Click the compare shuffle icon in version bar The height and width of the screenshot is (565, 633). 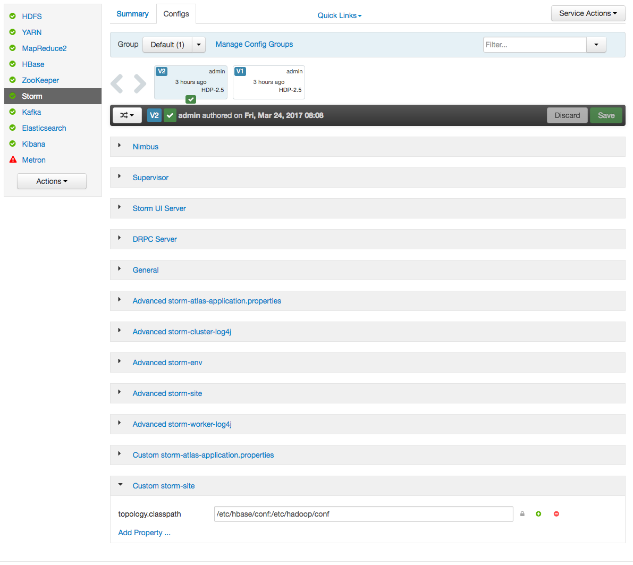click(x=127, y=115)
